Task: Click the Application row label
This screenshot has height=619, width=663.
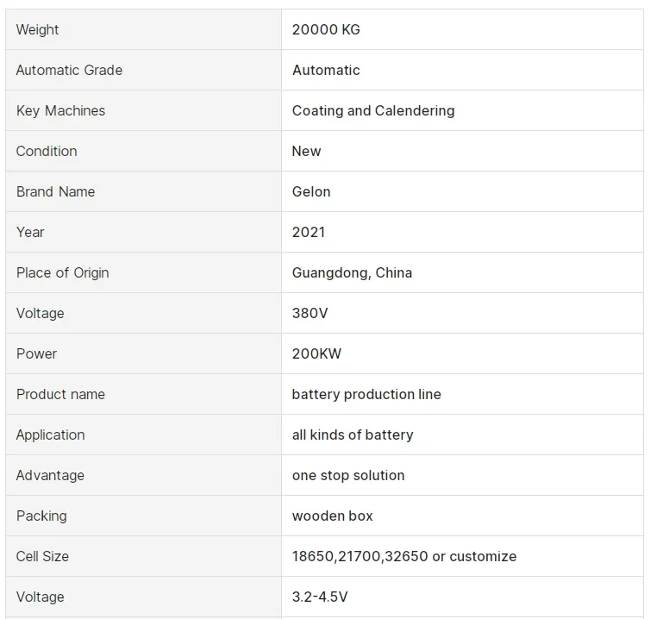Action: 50,435
